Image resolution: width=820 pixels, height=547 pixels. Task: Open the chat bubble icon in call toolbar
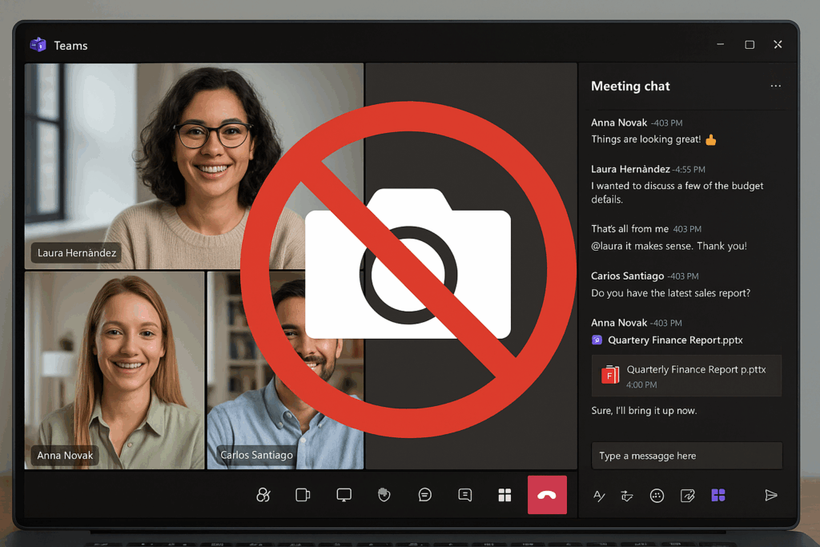(424, 495)
